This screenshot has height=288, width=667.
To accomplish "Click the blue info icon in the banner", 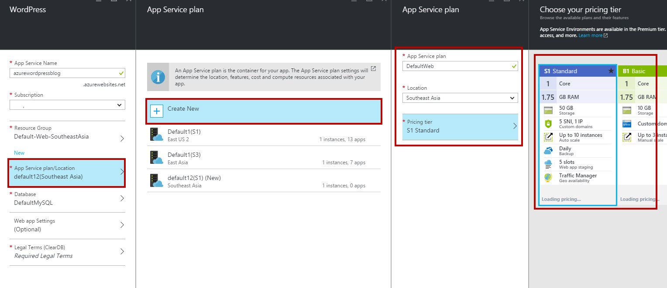I will [158, 76].
